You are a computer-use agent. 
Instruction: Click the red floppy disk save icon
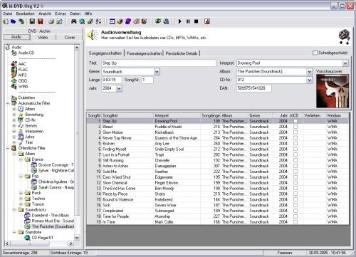41,21
